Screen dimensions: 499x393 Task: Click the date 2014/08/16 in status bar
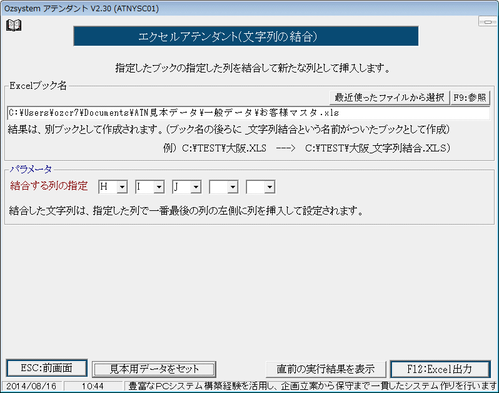31,386
